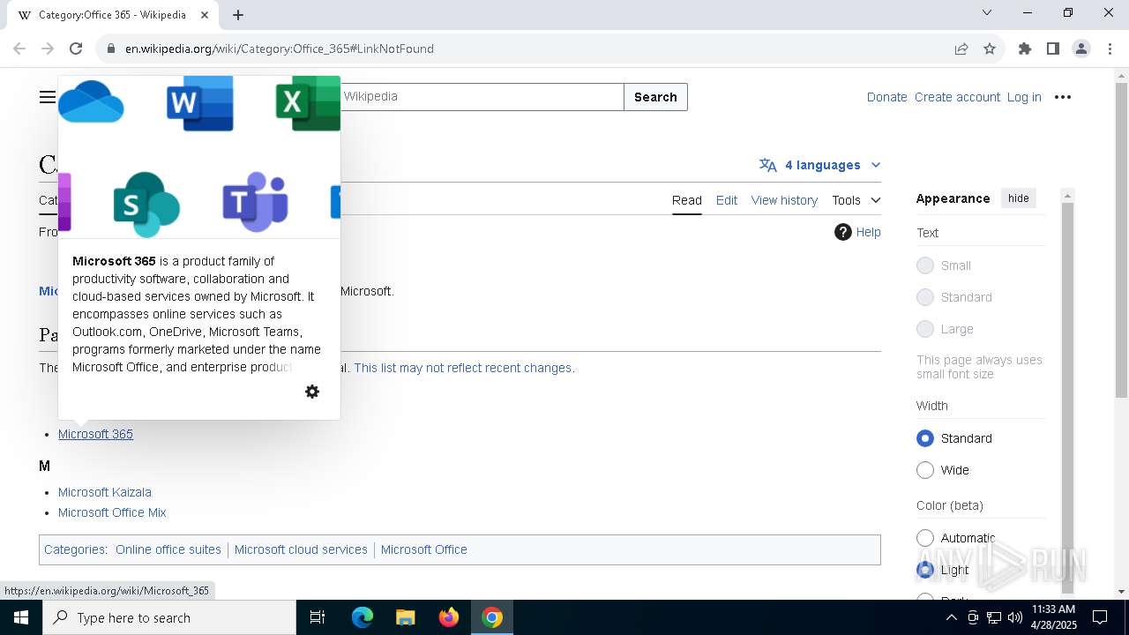Image resolution: width=1129 pixels, height=635 pixels.
Task: Click the Create account link
Action: point(957,97)
